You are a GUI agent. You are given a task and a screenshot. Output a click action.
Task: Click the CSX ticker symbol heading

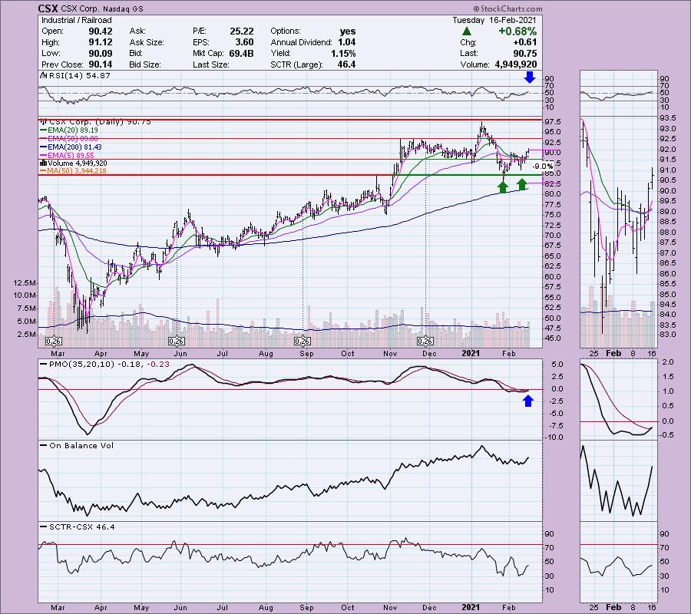48,8
